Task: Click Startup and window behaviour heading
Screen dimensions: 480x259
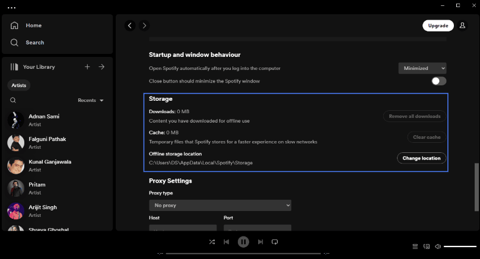Action: [x=195, y=55]
